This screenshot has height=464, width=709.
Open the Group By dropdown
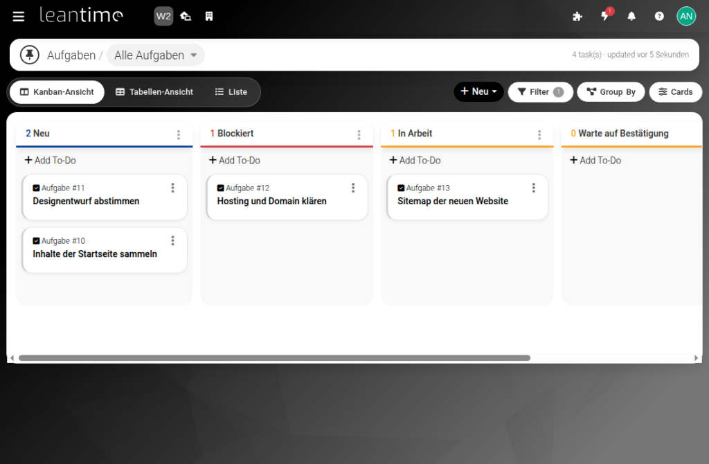(x=611, y=92)
